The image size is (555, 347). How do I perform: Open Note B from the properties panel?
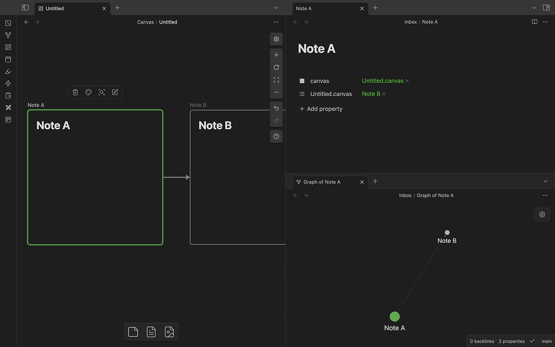(369, 93)
